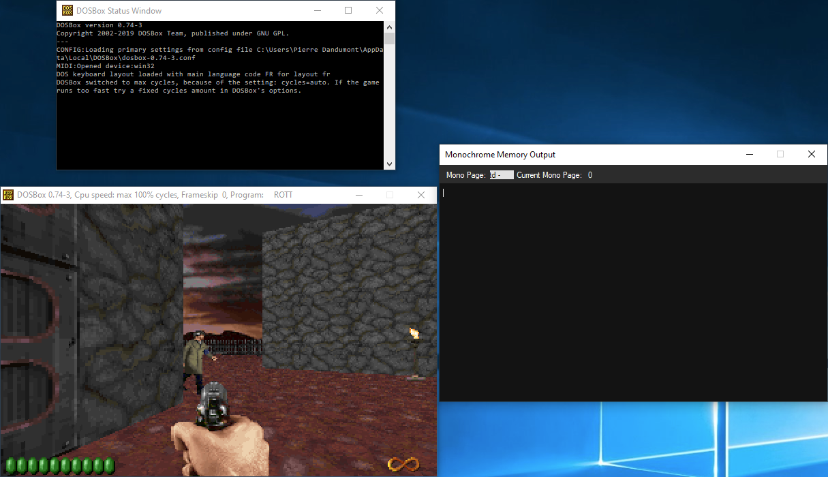
Task: Minimize the DOSBox ROTT game window
Action: click(x=358, y=195)
